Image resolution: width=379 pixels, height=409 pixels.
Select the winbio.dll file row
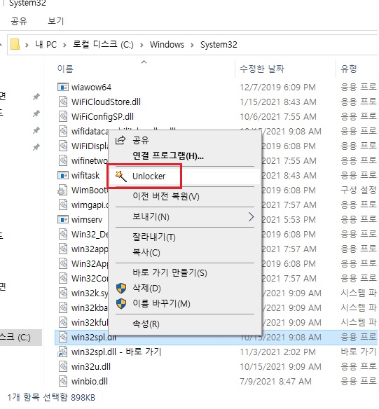[216, 382]
